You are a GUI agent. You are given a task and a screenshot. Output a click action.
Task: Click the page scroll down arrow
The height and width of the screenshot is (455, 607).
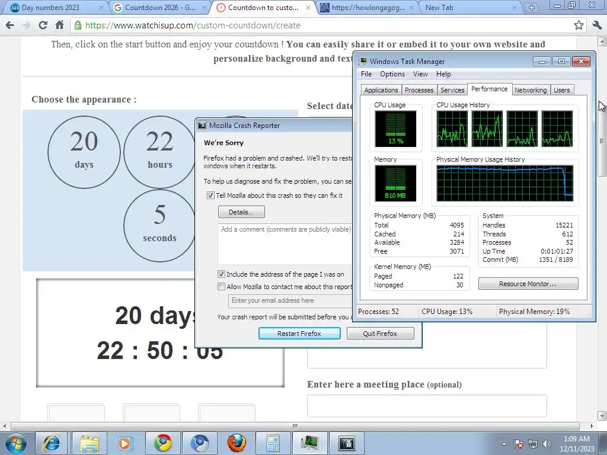pos(602,416)
